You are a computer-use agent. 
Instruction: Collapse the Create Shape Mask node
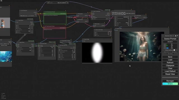click(x=39, y=44)
